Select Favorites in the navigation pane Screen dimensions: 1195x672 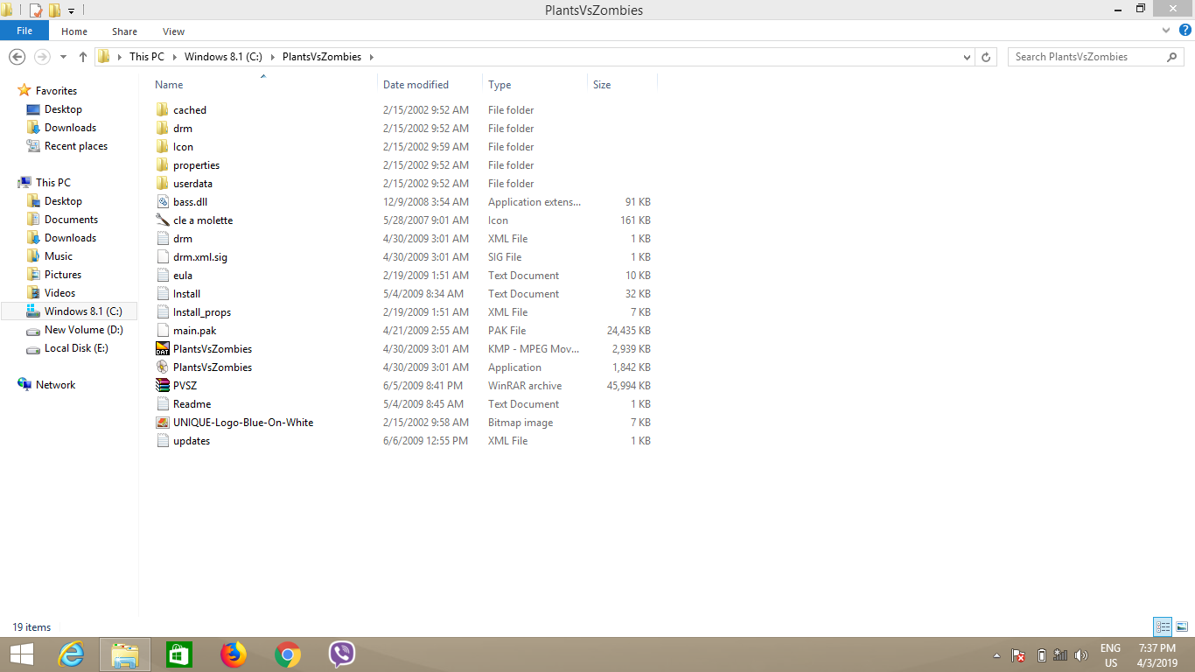point(56,91)
